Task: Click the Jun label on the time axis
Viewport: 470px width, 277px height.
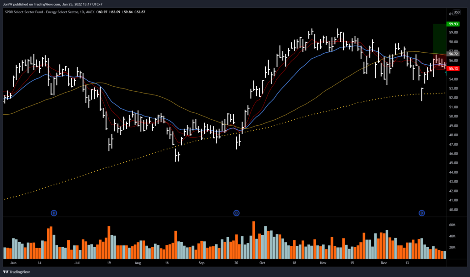Action: click(x=13, y=264)
